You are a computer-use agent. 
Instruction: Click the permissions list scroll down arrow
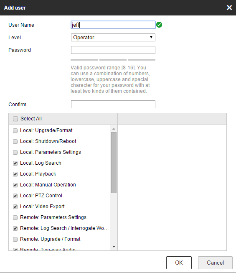tap(114, 247)
